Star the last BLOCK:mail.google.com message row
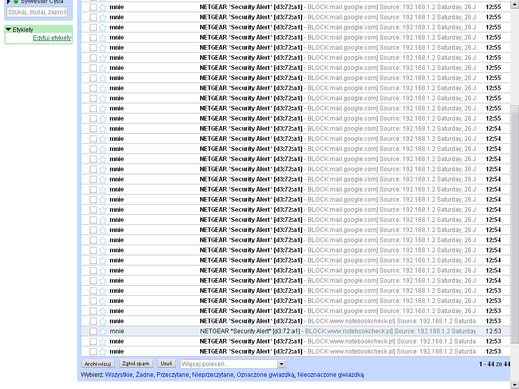This screenshot has height=389, width=519. 102,311
